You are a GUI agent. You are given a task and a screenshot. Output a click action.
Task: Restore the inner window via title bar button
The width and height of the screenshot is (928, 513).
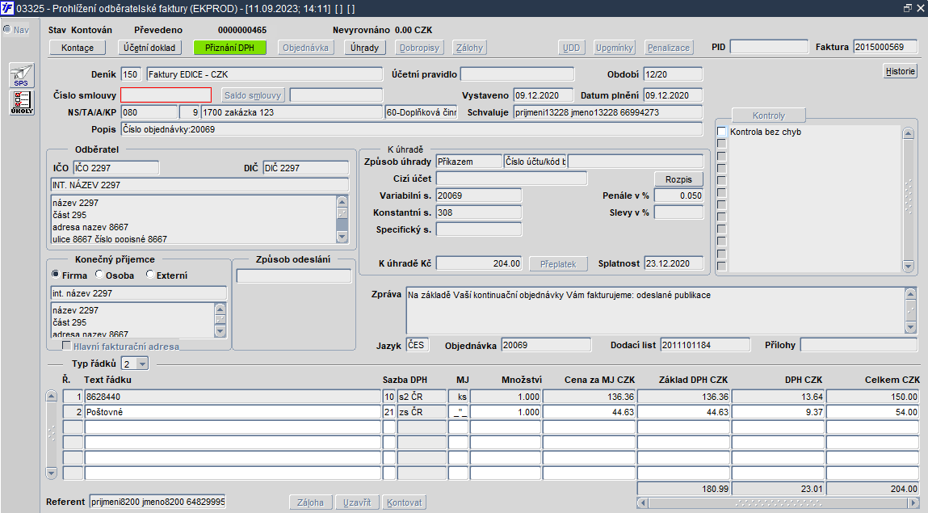[x=907, y=8]
